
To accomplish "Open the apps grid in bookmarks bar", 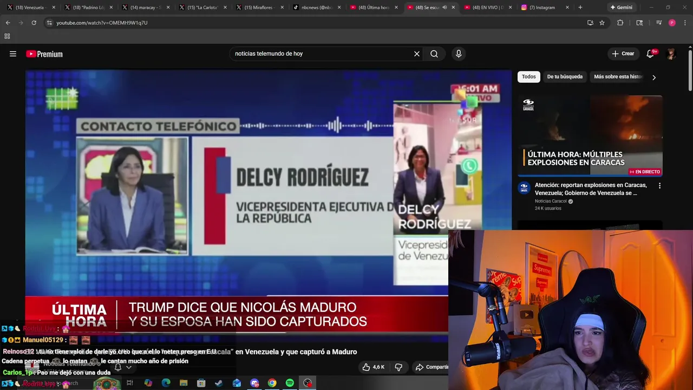I will 7,36.
